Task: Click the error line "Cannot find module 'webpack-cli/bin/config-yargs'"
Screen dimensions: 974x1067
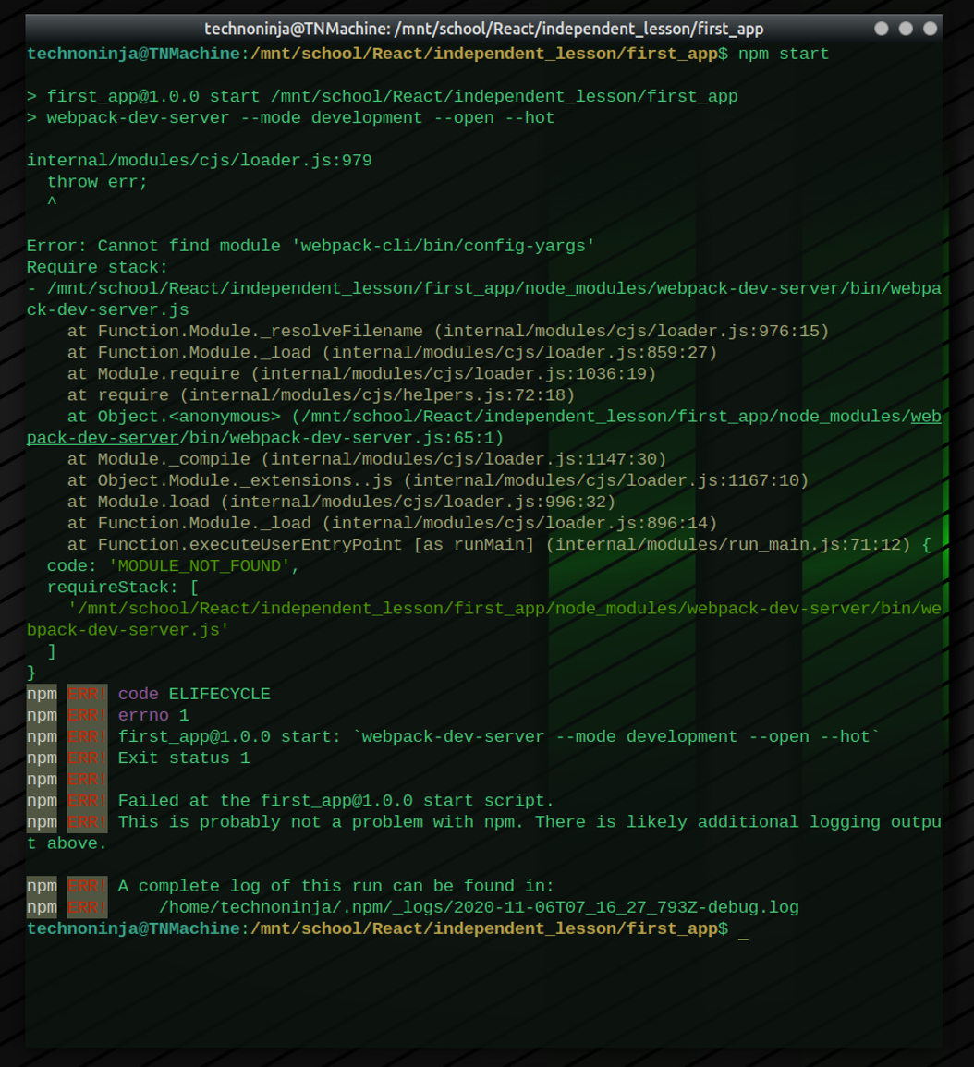Action: click(x=310, y=246)
